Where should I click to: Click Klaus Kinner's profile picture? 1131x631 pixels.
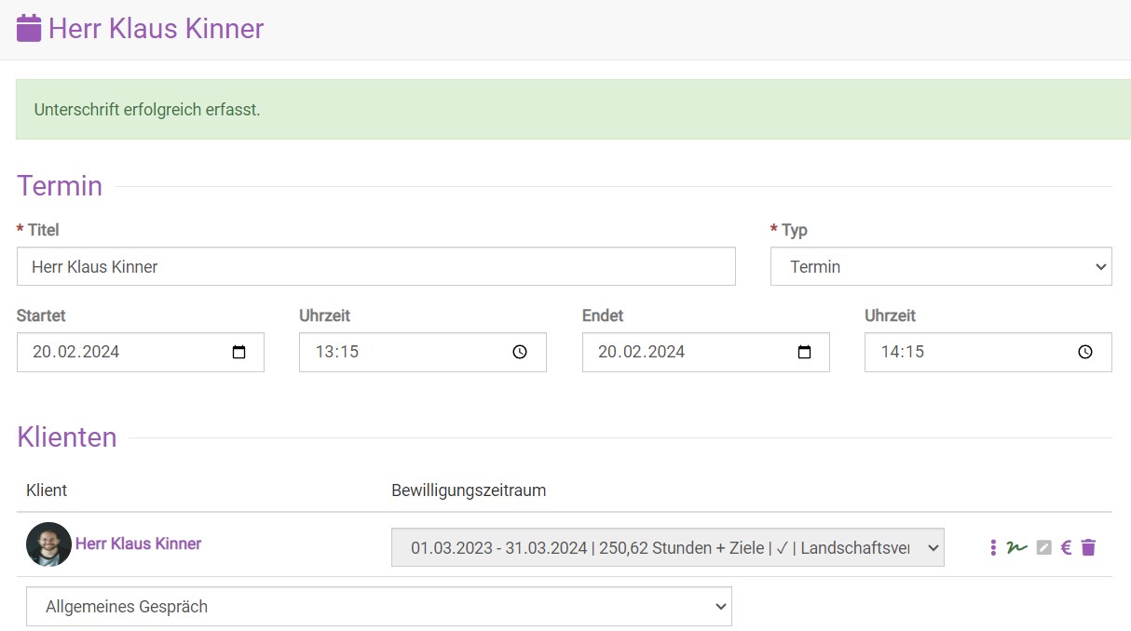[x=48, y=544]
